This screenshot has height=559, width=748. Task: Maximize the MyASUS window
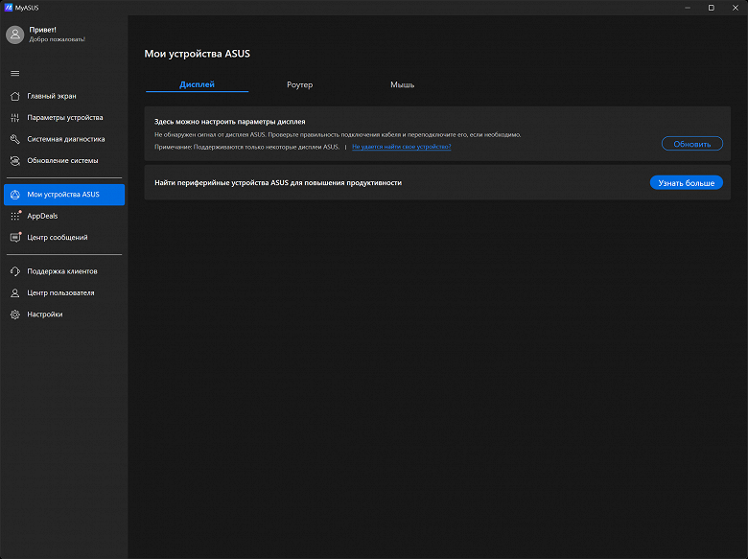pos(711,8)
